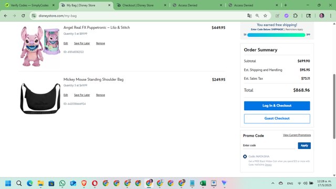
Task: Open Brave browser from taskbar
Action: pos(84,183)
